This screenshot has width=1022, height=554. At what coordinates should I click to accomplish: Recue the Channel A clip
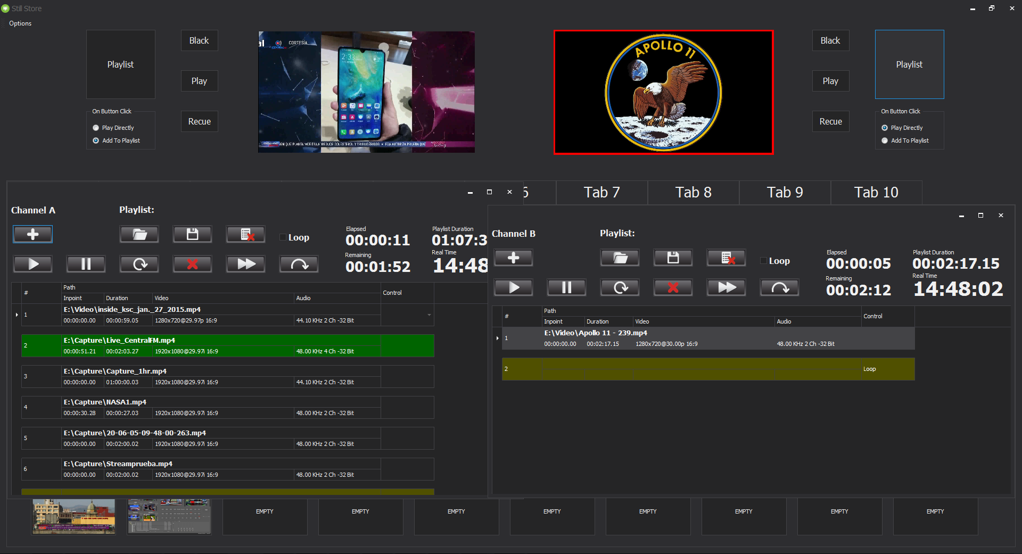click(x=139, y=264)
